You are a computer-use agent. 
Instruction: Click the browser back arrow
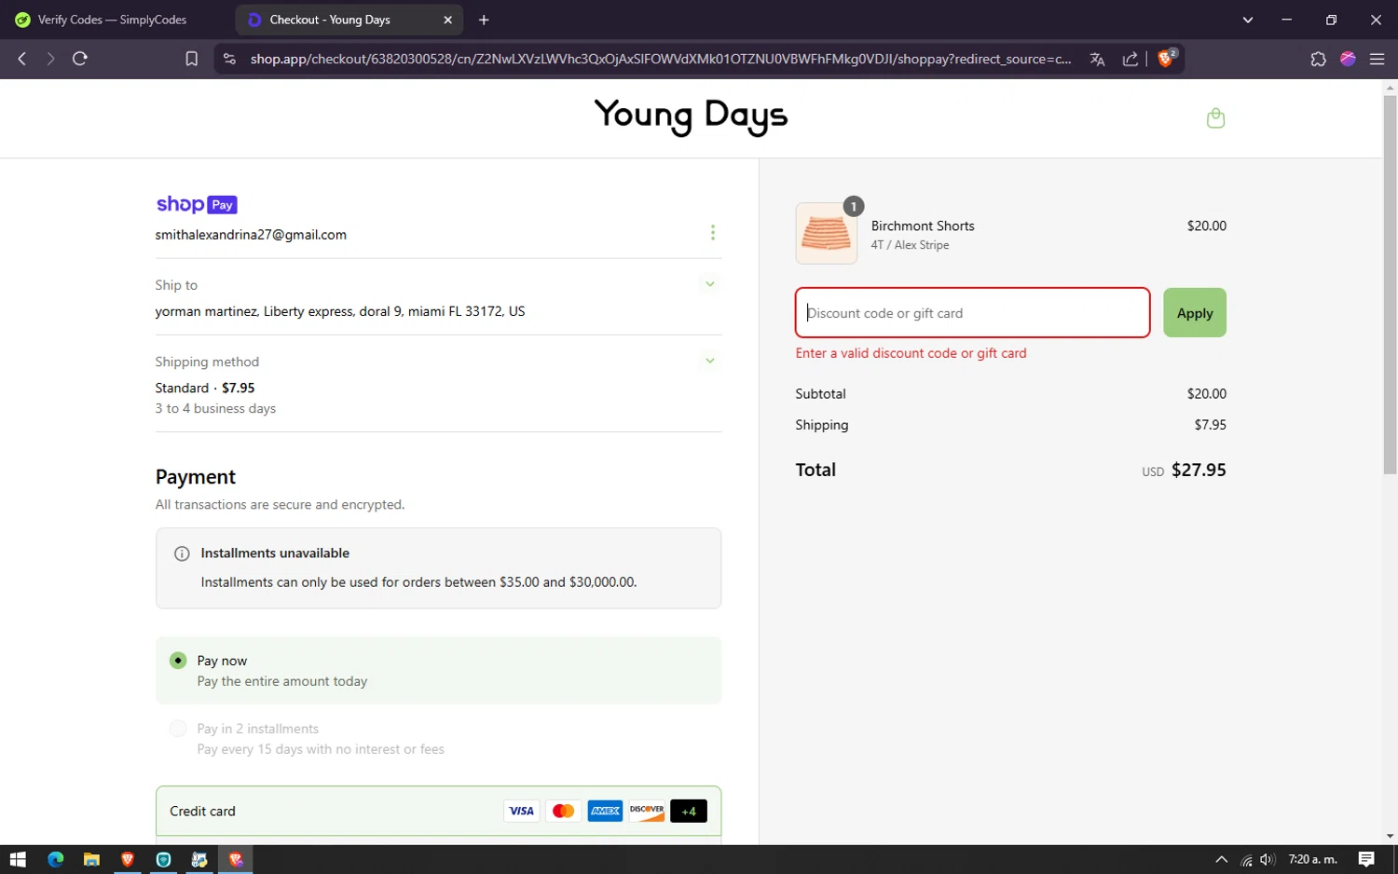[x=21, y=59]
